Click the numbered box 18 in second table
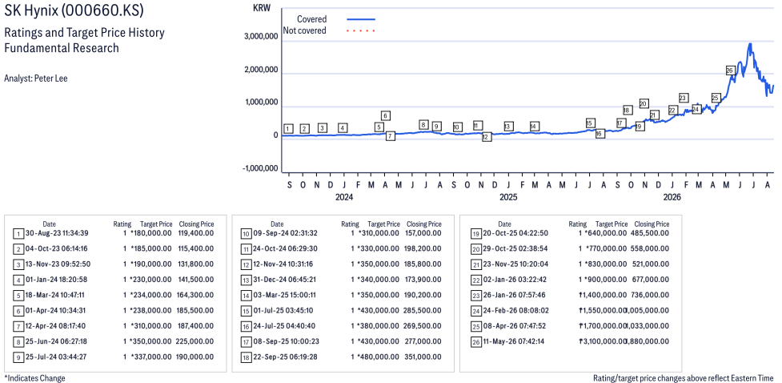This screenshot has width=782, height=383. [x=246, y=357]
